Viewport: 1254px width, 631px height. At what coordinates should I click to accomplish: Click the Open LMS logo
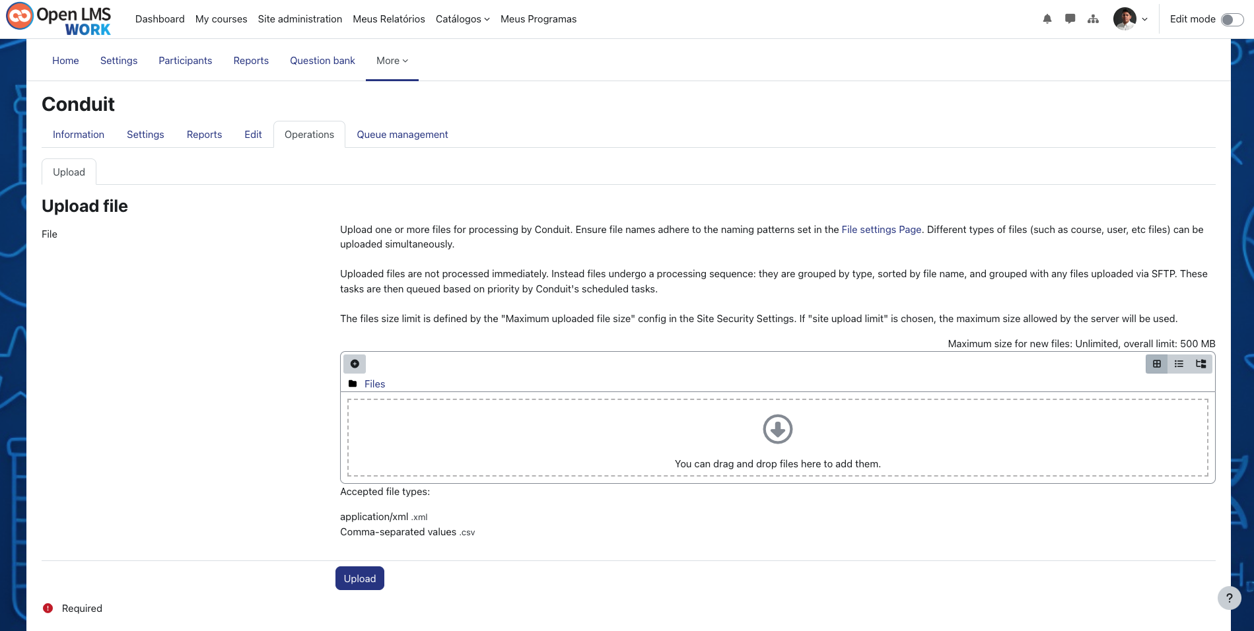(58, 18)
